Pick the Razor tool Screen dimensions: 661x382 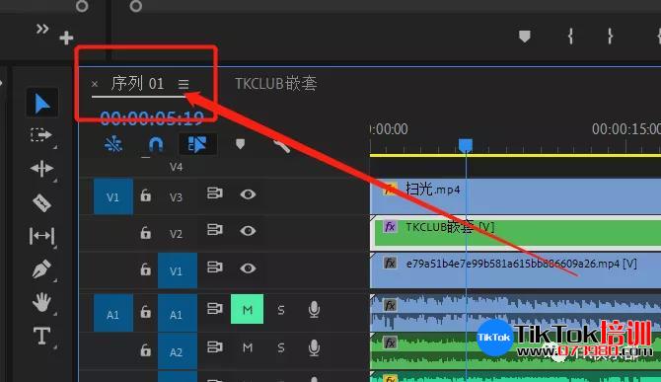coord(41,202)
